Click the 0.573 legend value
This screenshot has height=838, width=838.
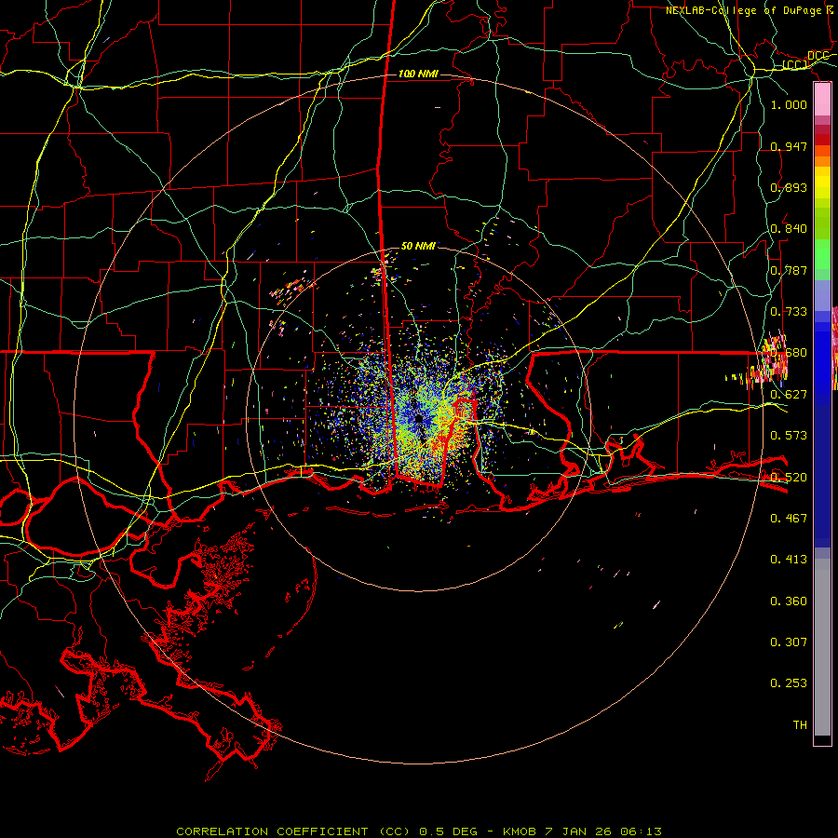tap(789, 435)
